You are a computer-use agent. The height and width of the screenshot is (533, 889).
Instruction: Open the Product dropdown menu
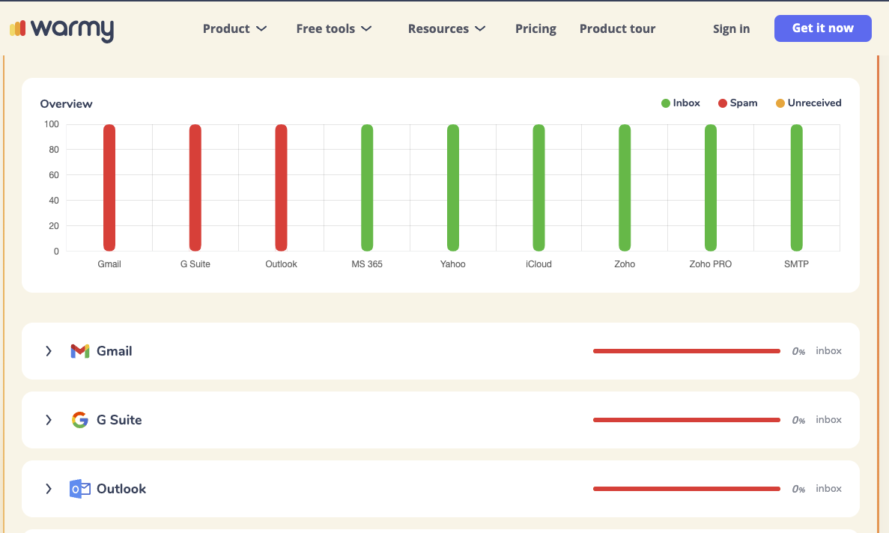(x=234, y=29)
